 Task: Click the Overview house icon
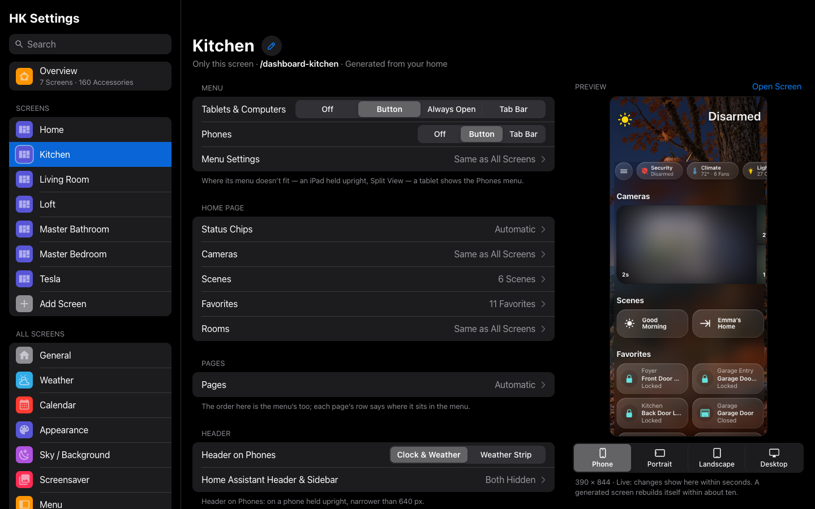coord(24,76)
